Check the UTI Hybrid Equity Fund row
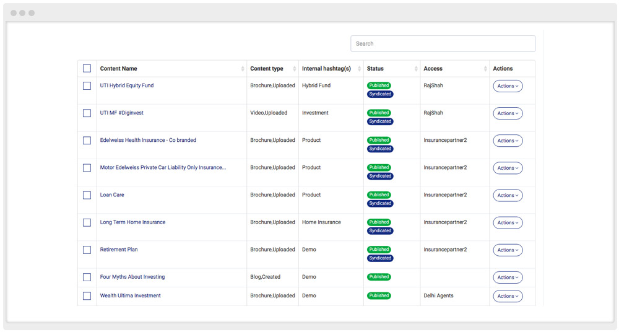619x332 pixels. [x=87, y=85]
